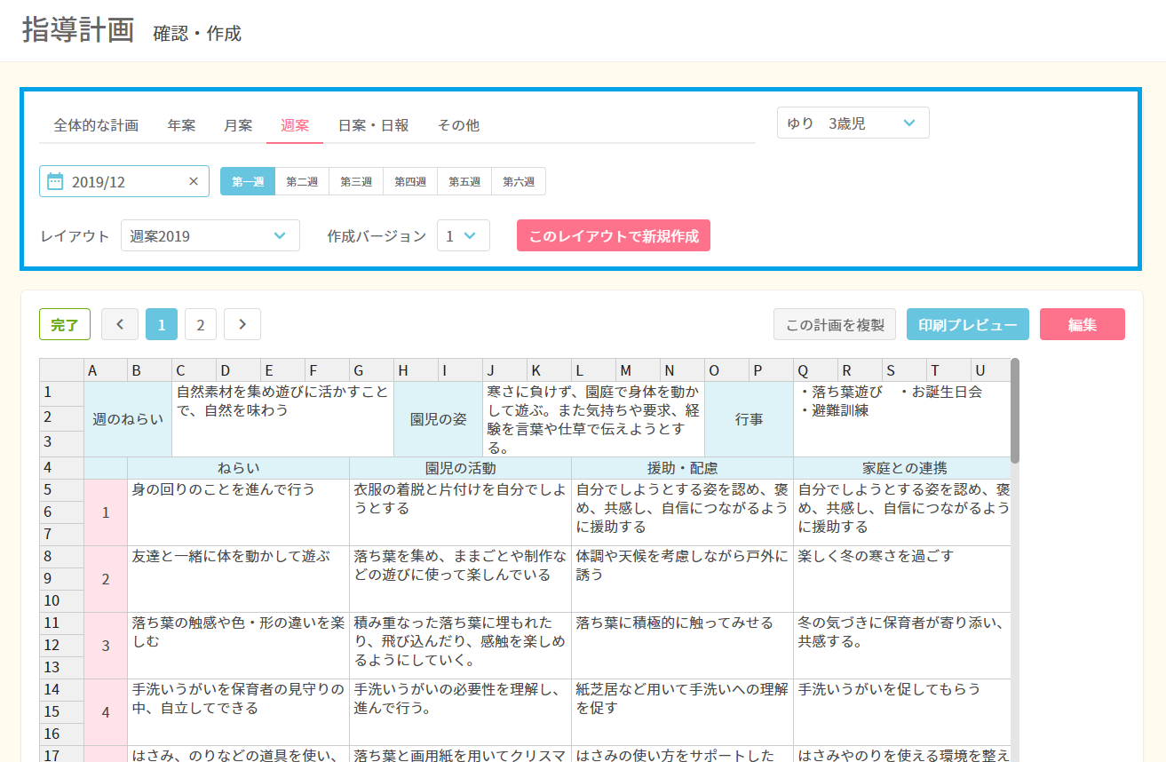
Task: Click cell 落ち葉に積極的に触ってみせる
Action: [x=683, y=646]
